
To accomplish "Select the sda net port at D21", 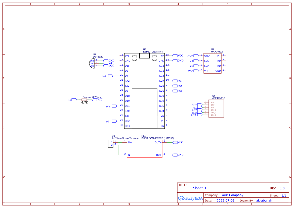I will (x=114, y=106).
